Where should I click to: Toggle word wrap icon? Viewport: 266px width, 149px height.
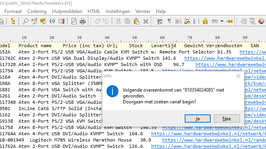[160, 22]
